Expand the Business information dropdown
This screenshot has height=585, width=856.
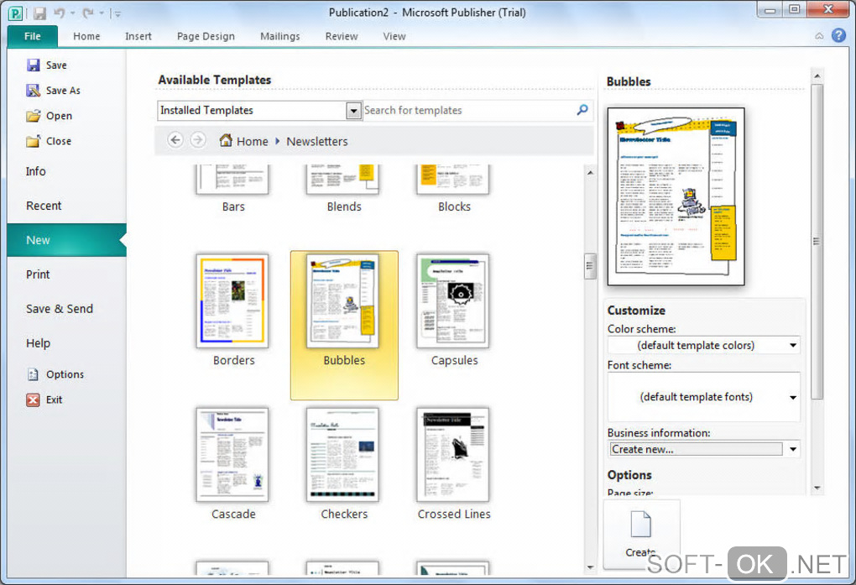coord(793,449)
